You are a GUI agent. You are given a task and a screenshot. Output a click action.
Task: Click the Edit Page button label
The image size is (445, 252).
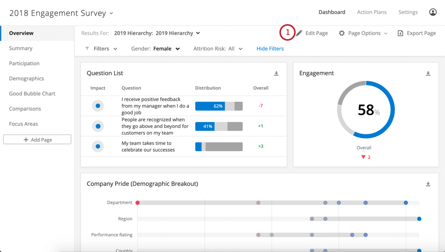coord(316,33)
